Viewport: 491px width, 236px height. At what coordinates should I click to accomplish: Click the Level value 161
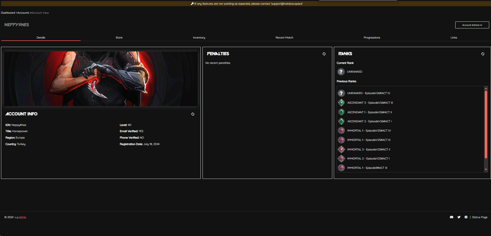coord(129,125)
